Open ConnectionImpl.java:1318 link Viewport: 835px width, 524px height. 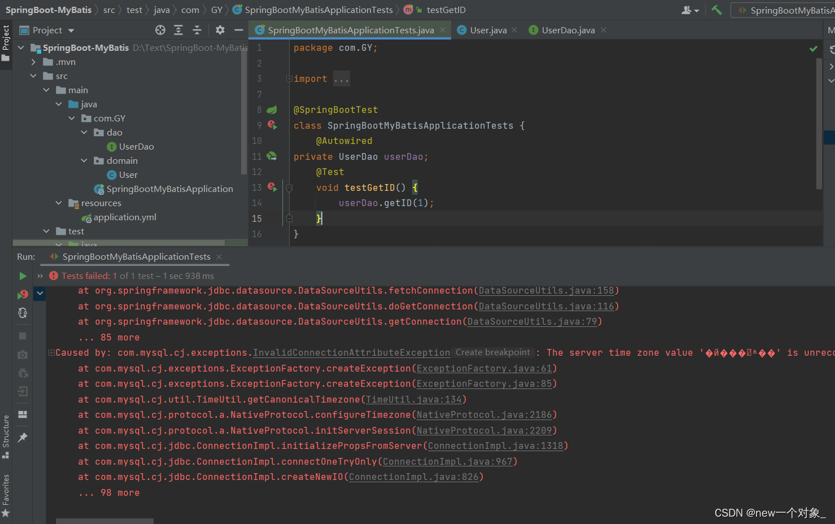[496, 446]
